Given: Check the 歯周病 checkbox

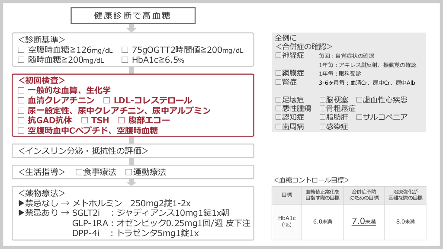Looking at the screenshot, I should click(278, 127).
